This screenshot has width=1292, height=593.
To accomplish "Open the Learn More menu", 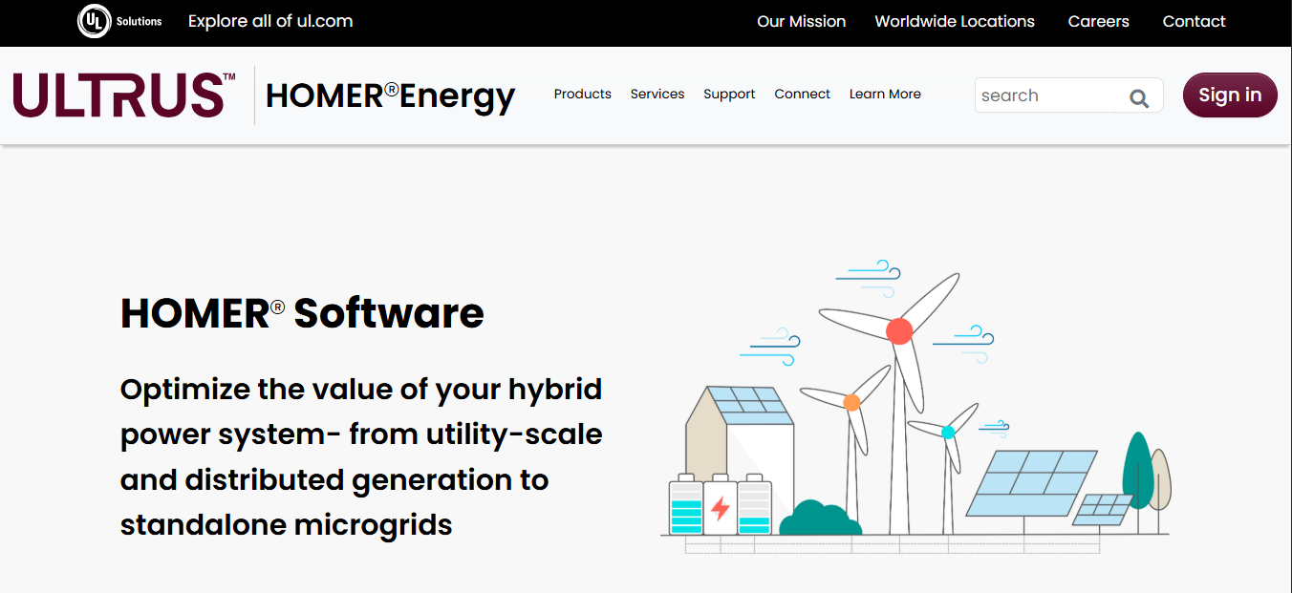I will (x=885, y=94).
